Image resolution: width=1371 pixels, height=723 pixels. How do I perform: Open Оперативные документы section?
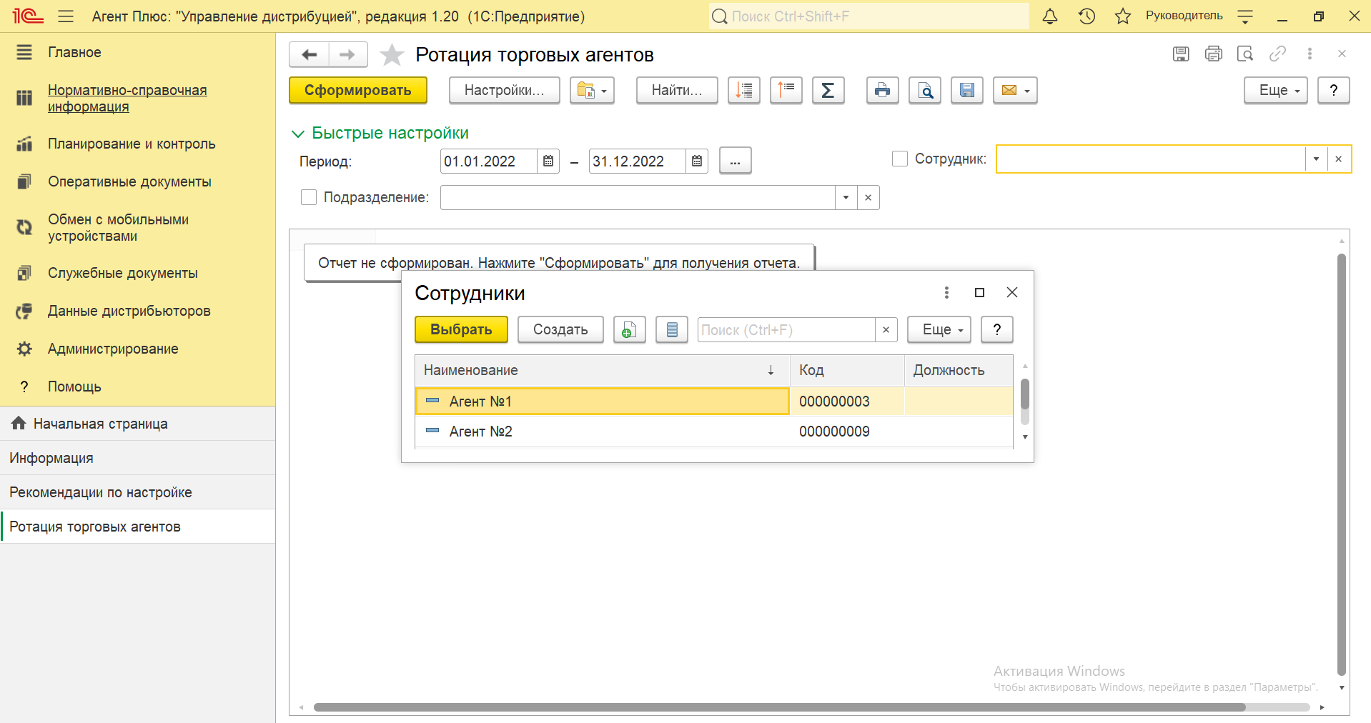tap(129, 181)
